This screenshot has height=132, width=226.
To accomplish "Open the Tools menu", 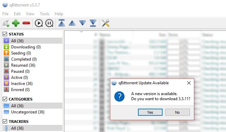I will [45, 14].
